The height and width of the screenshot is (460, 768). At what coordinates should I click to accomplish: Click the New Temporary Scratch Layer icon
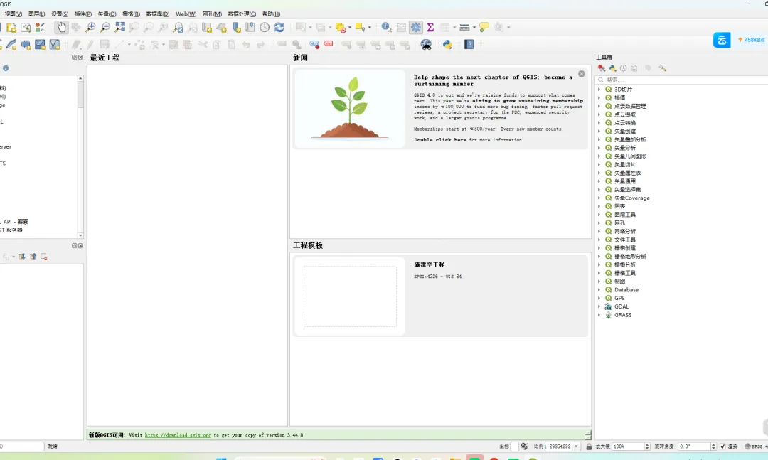pyautogui.click(x=26, y=45)
